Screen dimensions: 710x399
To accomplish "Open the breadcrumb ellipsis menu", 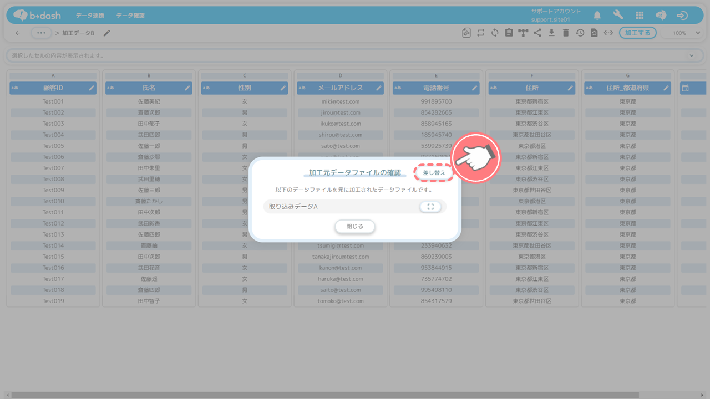I will point(41,33).
